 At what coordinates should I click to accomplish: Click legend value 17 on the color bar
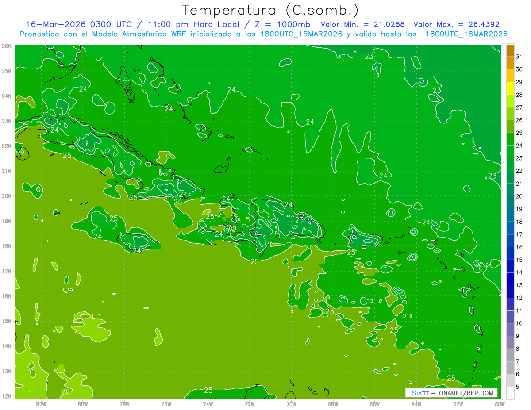click(x=519, y=234)
